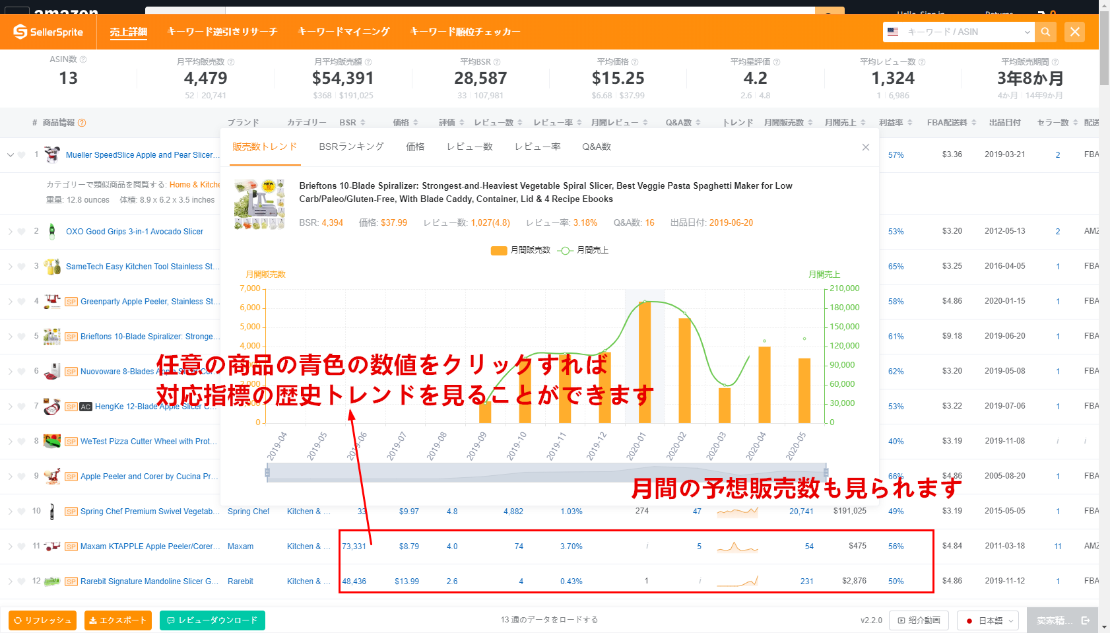Click the help icon next to ASIN数
This screenshot has width=1110, height=633.
click(x=83, y=59)
